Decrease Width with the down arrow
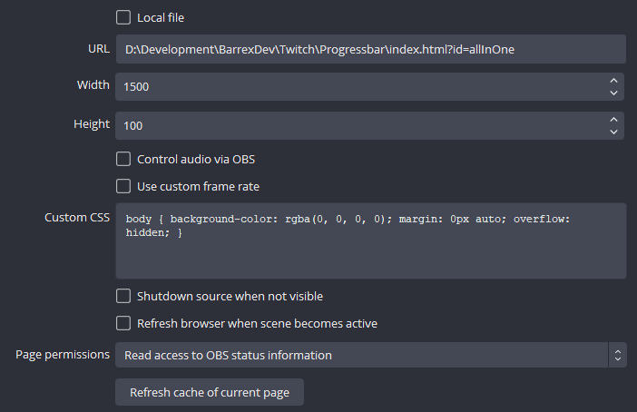637x412 pixels. pos(614,93)
